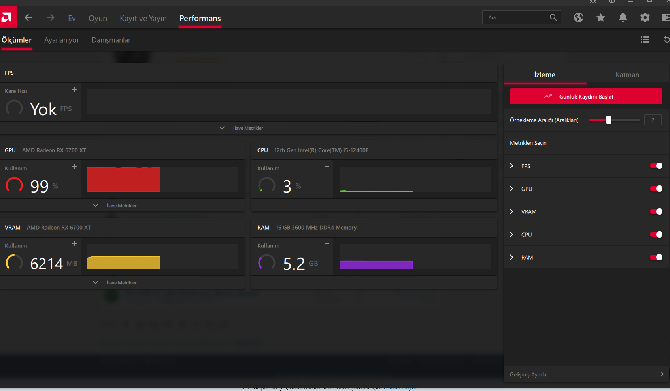Open favorites with the star icon
Screen dimensions: 670x391
coord(601,17)
